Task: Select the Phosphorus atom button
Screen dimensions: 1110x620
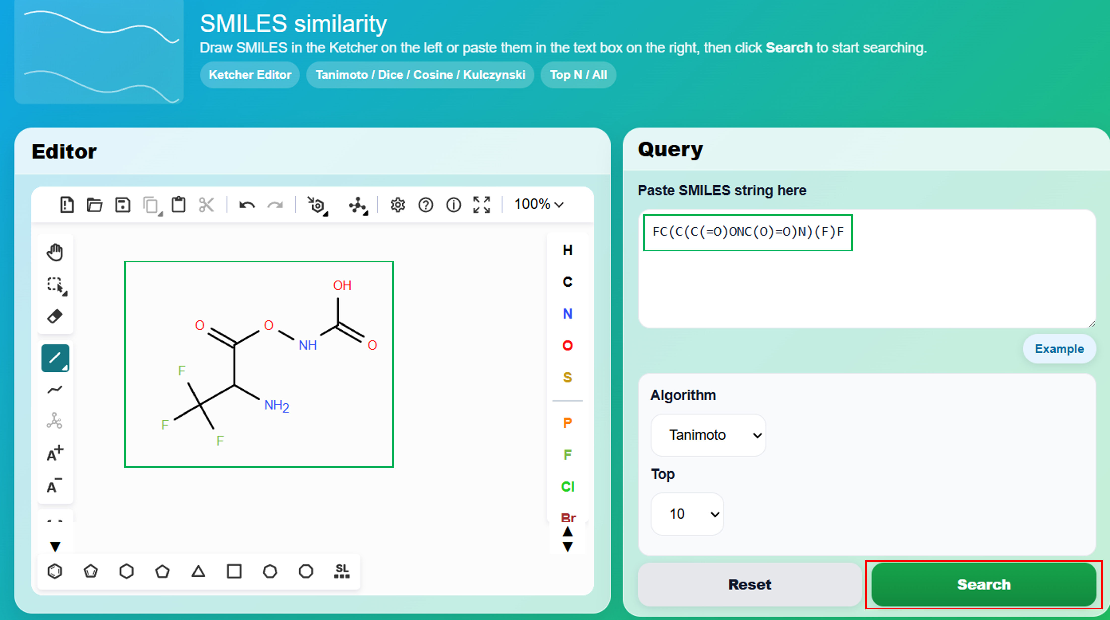Action: pyautogui.click(x=568, y=423)
